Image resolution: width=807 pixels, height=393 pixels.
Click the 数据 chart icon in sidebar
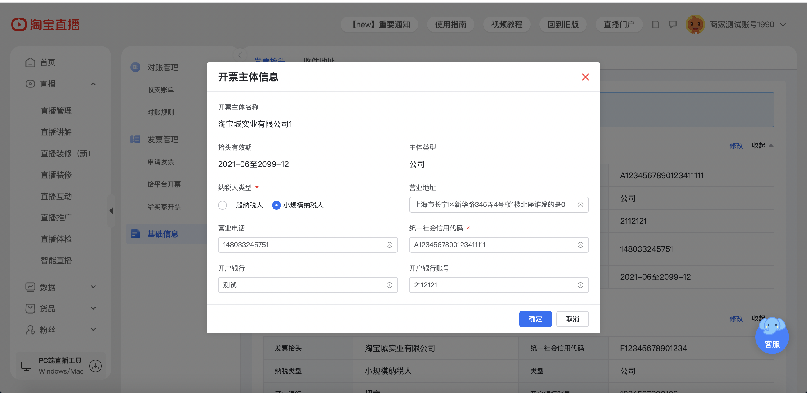pyautogui.click(x=30, y=287)
